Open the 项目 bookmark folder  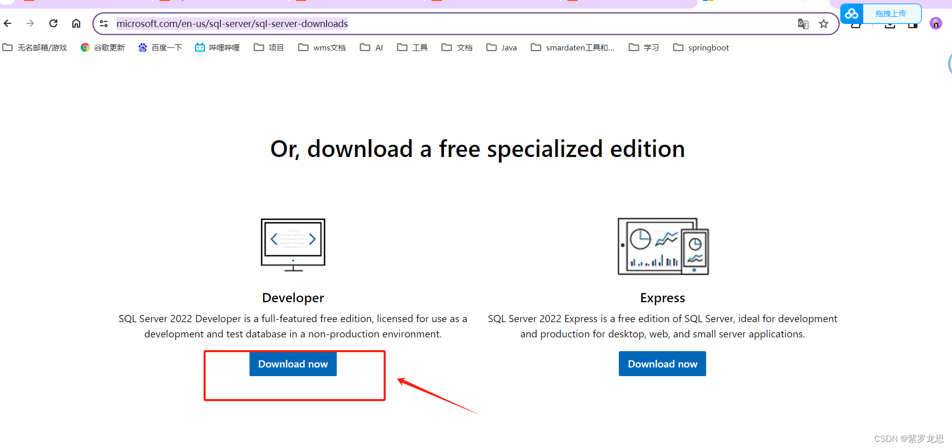[x=269, y=47]
